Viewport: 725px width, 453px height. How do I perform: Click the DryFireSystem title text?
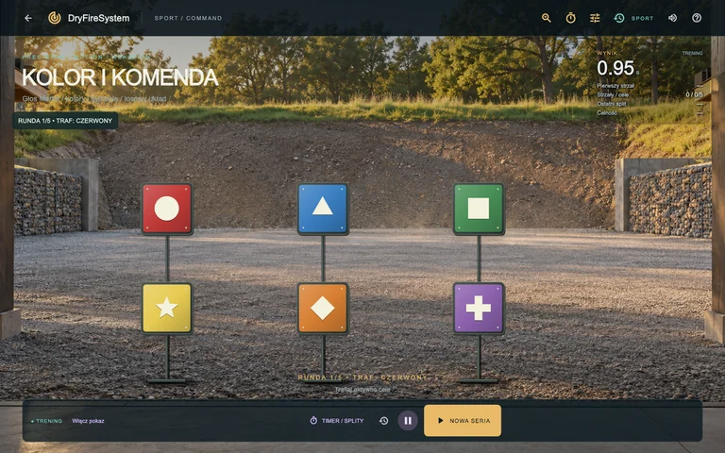(x=98, y=18)
